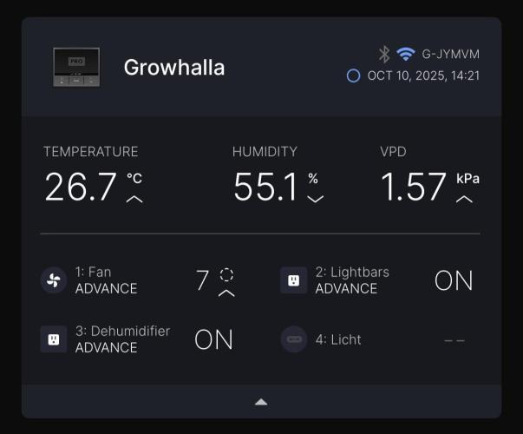This screenshot has width=523, height=434.
Task: Click the dashed circle fan speed icon
Action: (226, 274)
